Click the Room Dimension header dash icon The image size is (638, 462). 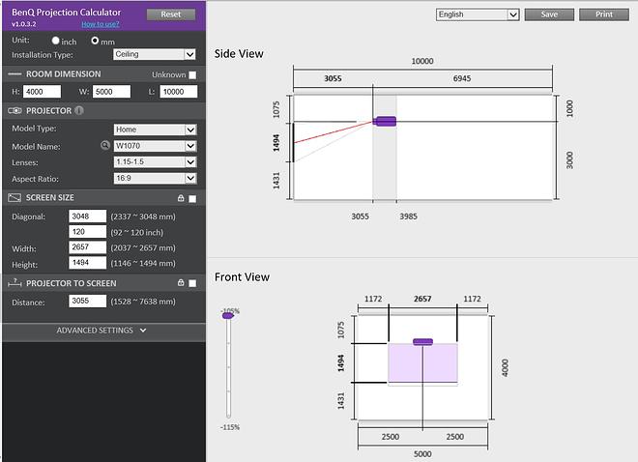click(14, 74)
